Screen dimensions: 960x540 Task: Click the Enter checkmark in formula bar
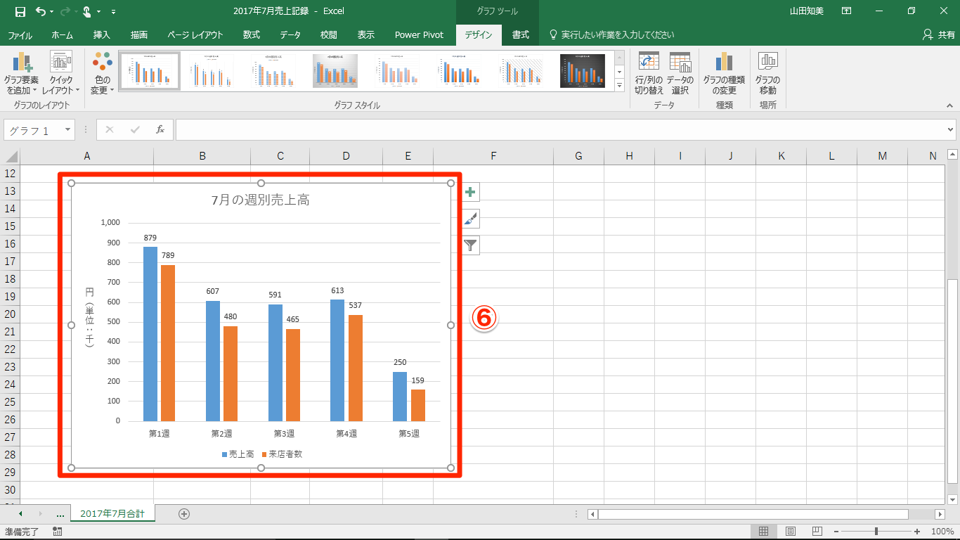coord(135,129)
